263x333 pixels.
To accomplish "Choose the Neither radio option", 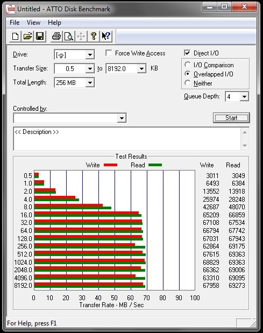I will pyautogui.click(x=187, y=83).
